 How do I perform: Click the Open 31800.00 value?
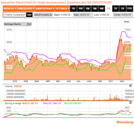pos(62,15)
